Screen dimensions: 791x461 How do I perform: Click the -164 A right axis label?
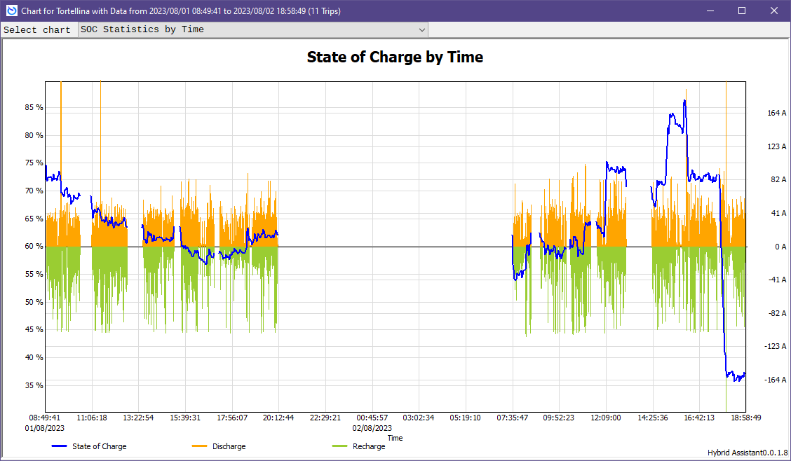coord(776,380)
